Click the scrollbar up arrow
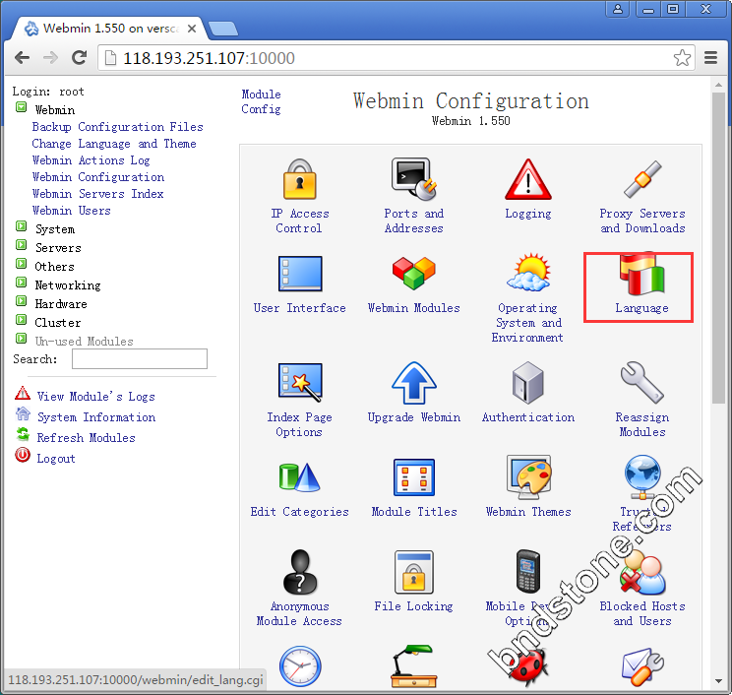This screenshot has width=732, height=695. [x=718, y=86]
